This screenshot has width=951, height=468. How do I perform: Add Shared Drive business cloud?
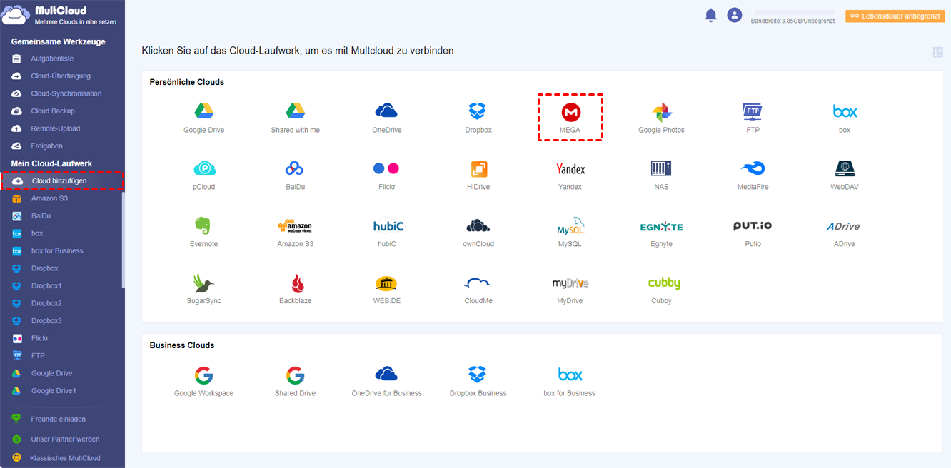(x=295, y=375)
